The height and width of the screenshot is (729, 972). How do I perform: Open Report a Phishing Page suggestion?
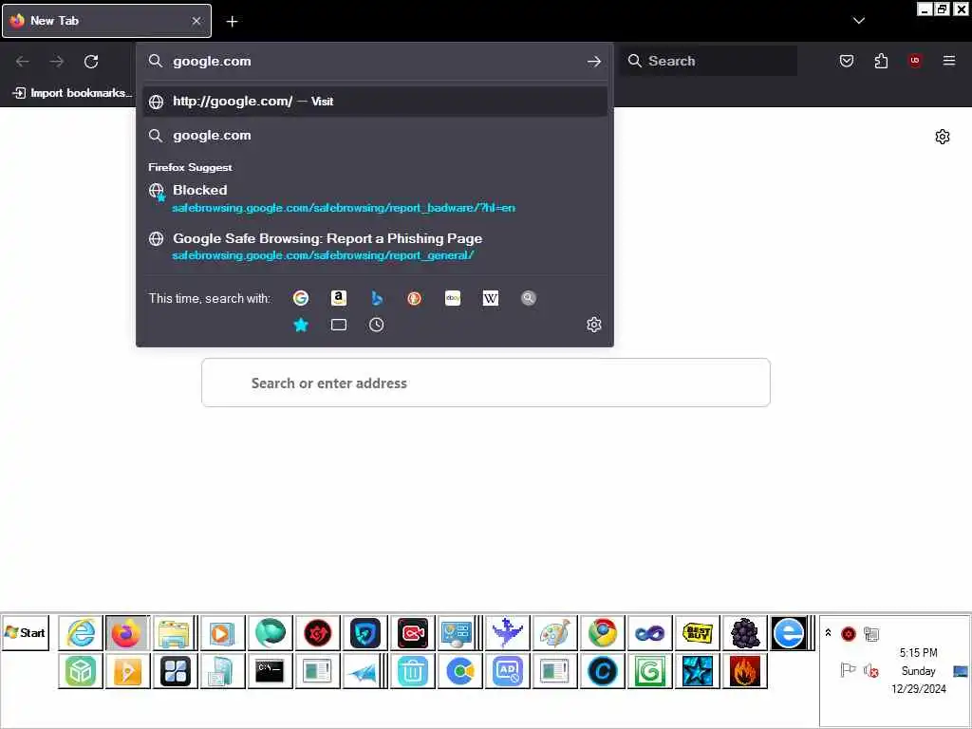point(375,247)
